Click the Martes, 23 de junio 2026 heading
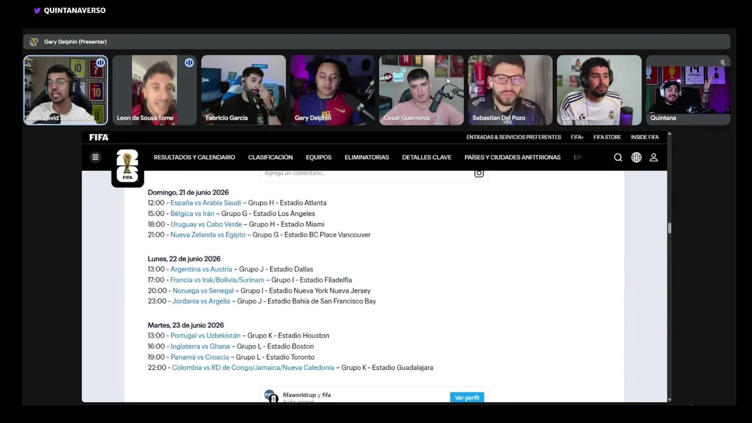Image resolution: width=752 pixels, height=423 pixels. coord(186,325)
